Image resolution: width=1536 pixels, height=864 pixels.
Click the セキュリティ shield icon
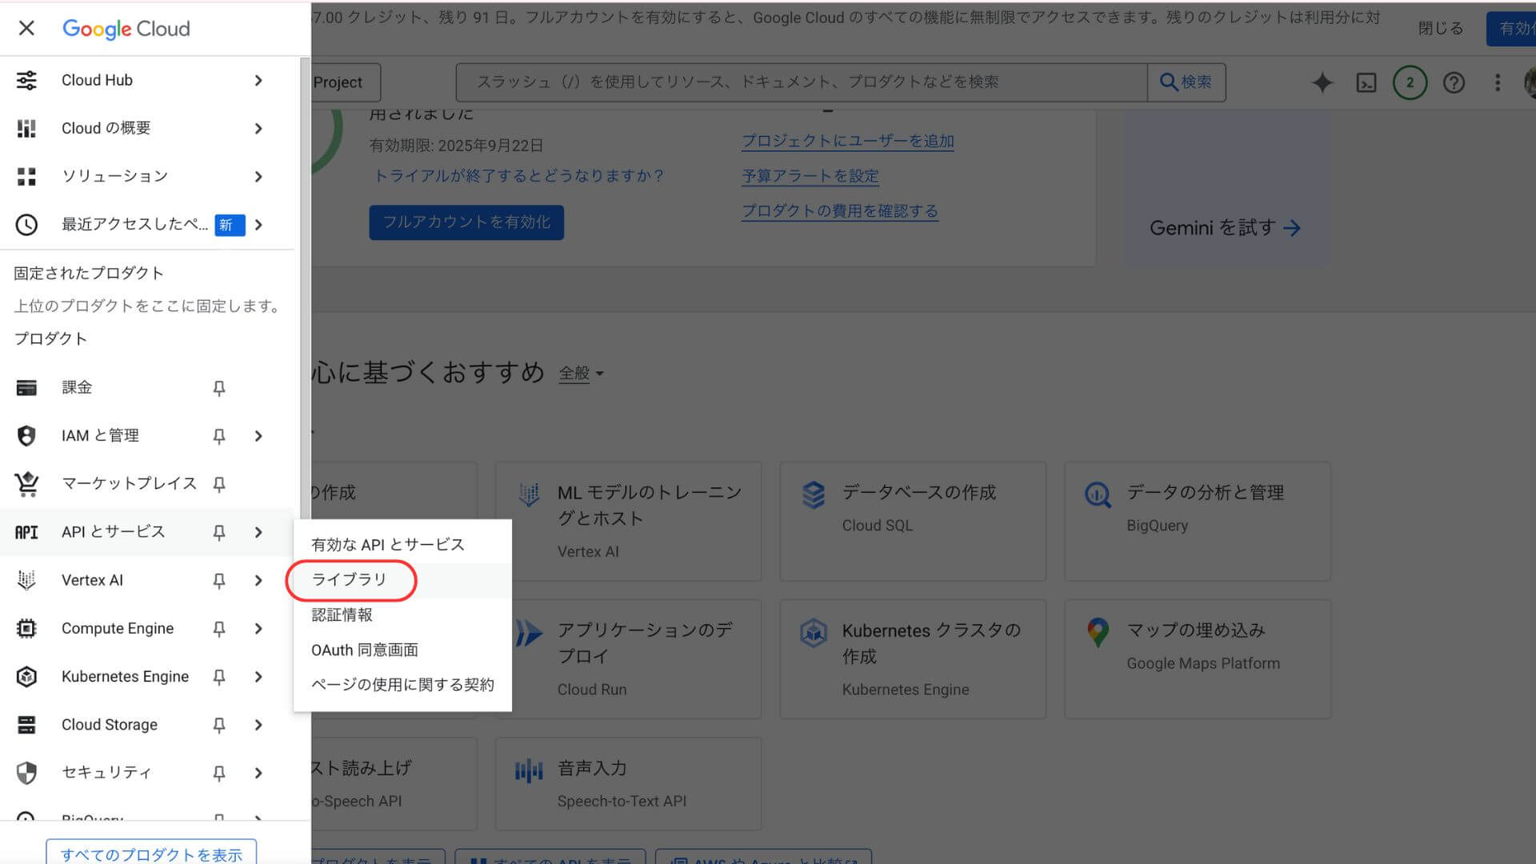tap(26, 773)
